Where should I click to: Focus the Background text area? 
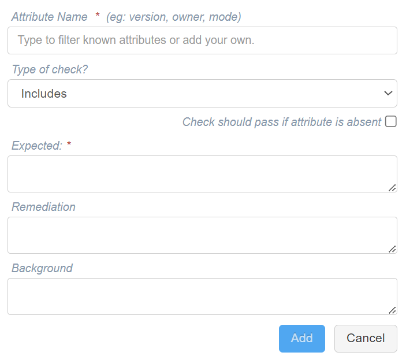click(x=202, y=296)
